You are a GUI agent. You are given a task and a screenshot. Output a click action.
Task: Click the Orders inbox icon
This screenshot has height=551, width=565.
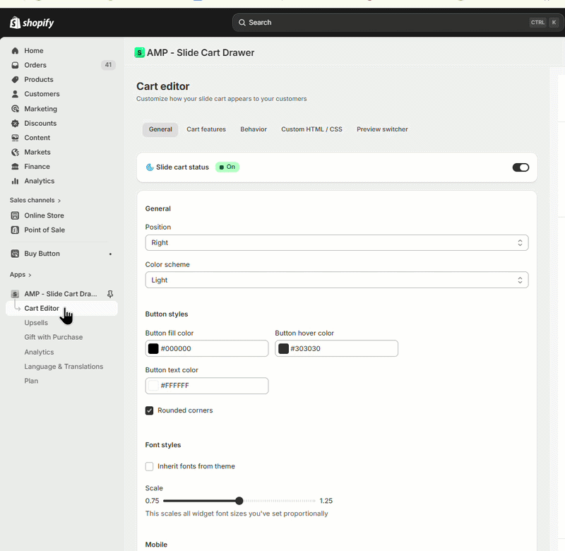point(15,65)
